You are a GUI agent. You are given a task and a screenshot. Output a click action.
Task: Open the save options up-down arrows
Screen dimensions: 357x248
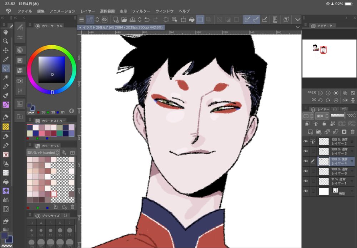(140, 20)
